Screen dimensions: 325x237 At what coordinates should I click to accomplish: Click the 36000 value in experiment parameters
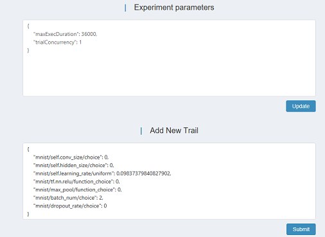point(89,34)
